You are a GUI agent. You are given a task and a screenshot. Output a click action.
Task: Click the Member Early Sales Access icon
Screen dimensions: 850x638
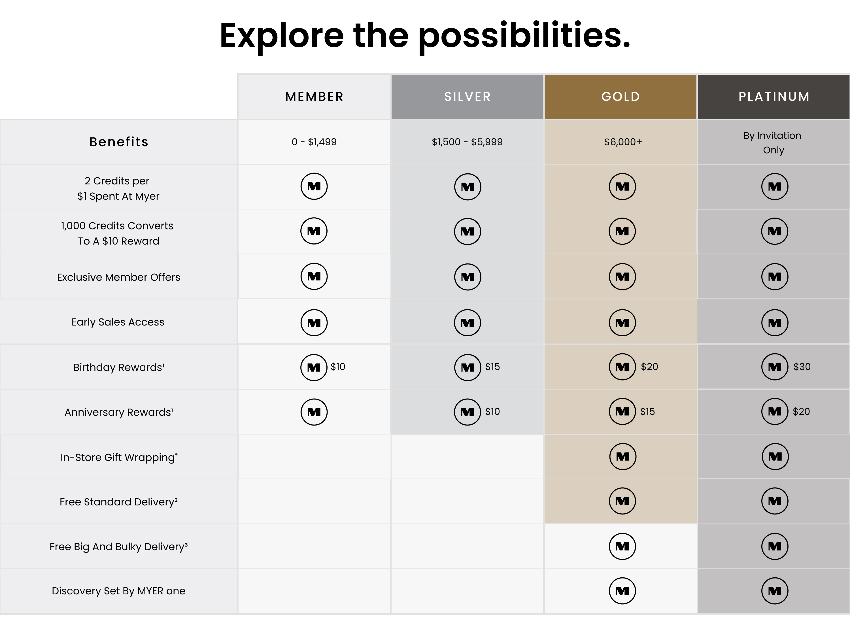[x=314, y=323]
